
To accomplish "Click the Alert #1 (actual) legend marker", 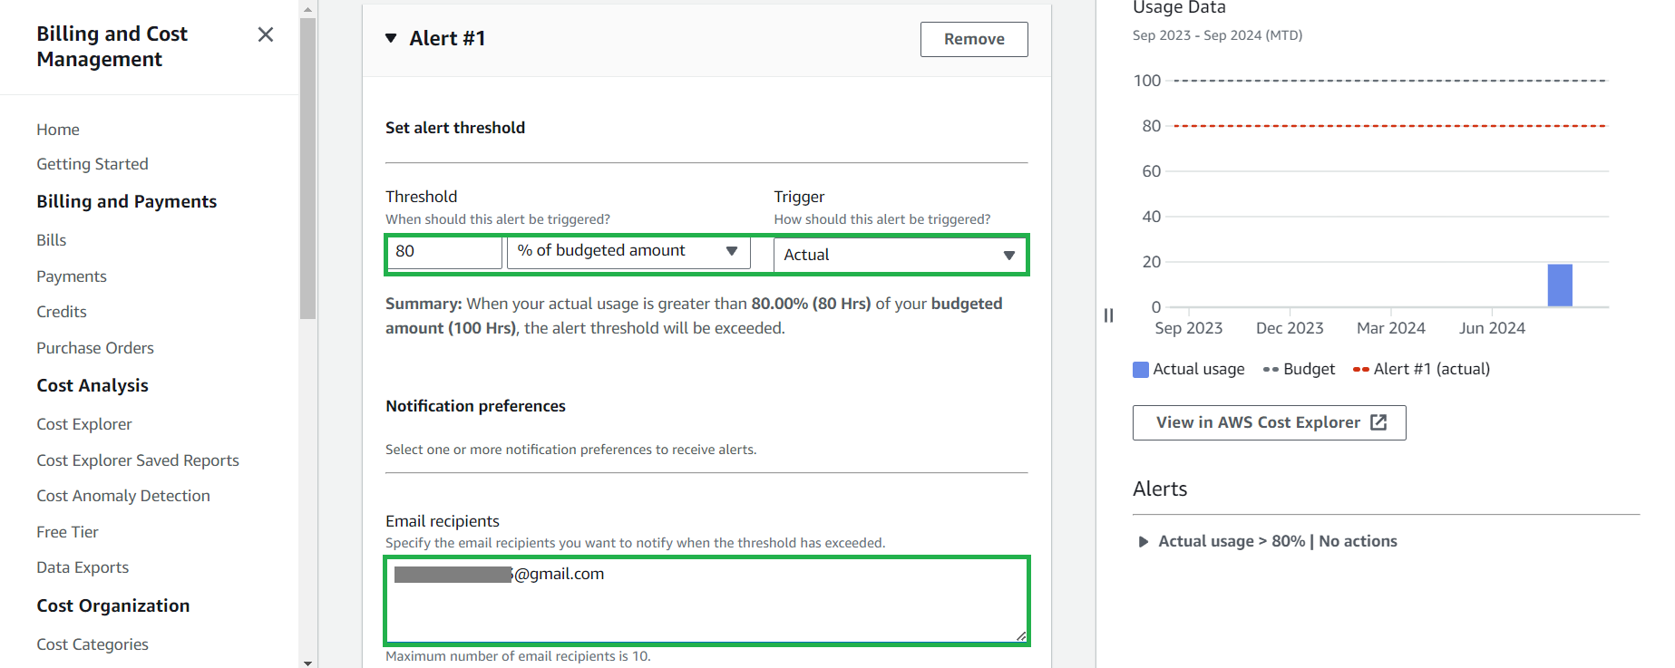I will 1360,370.
